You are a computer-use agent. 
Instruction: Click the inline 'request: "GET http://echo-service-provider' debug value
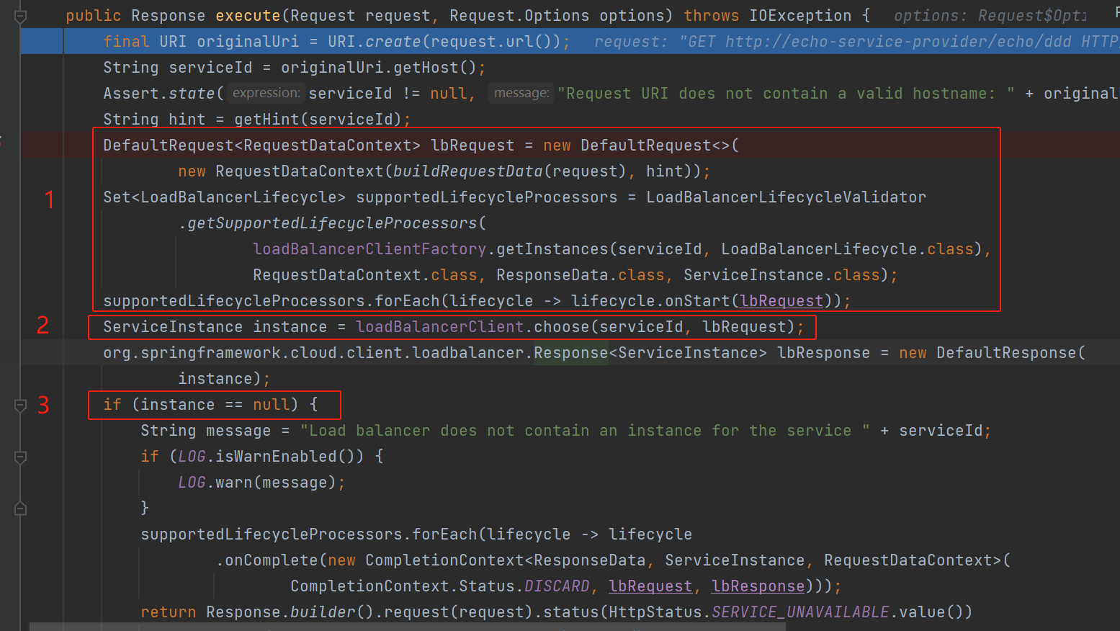(x=857, y=42)
